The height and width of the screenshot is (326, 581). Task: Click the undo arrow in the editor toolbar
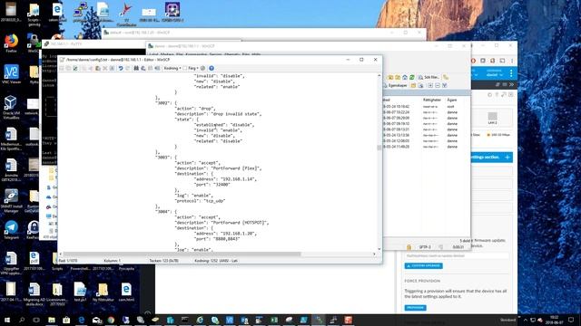(x=121, y=69)
